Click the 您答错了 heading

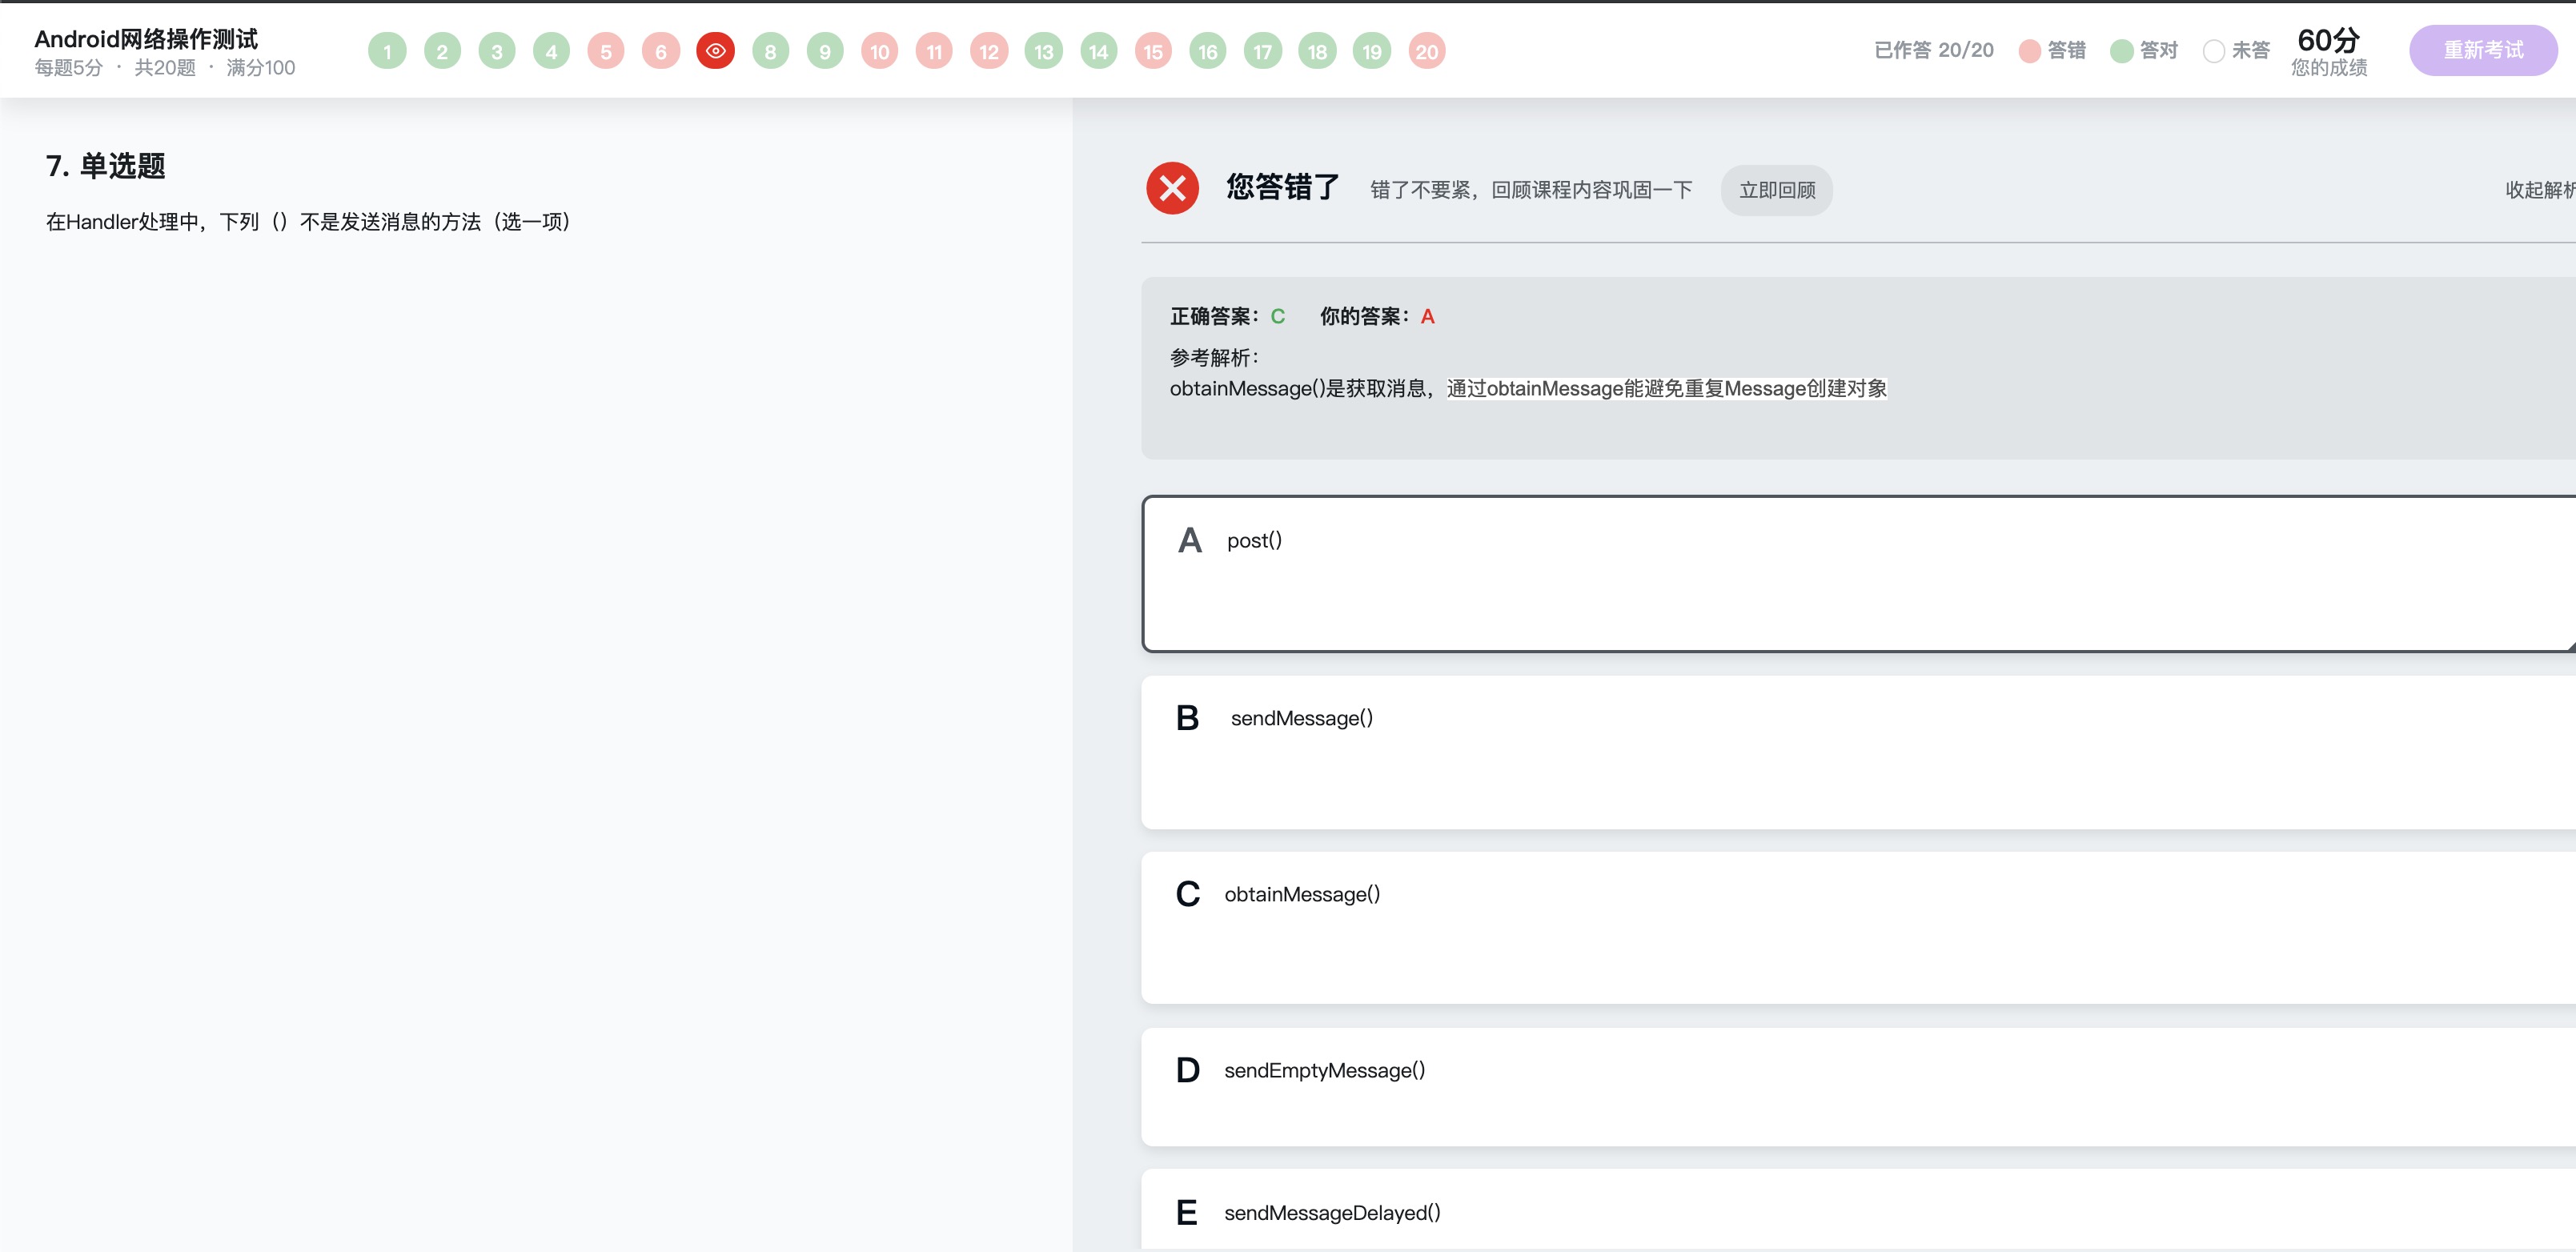coord(1283,187)
